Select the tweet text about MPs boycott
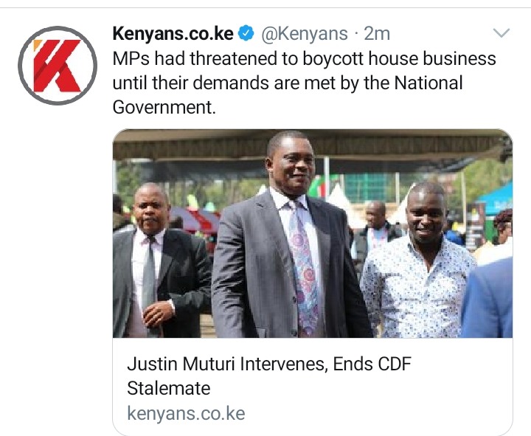Image resolution: width=531 pixels, height=436 pixels. (x=304, y=83)
